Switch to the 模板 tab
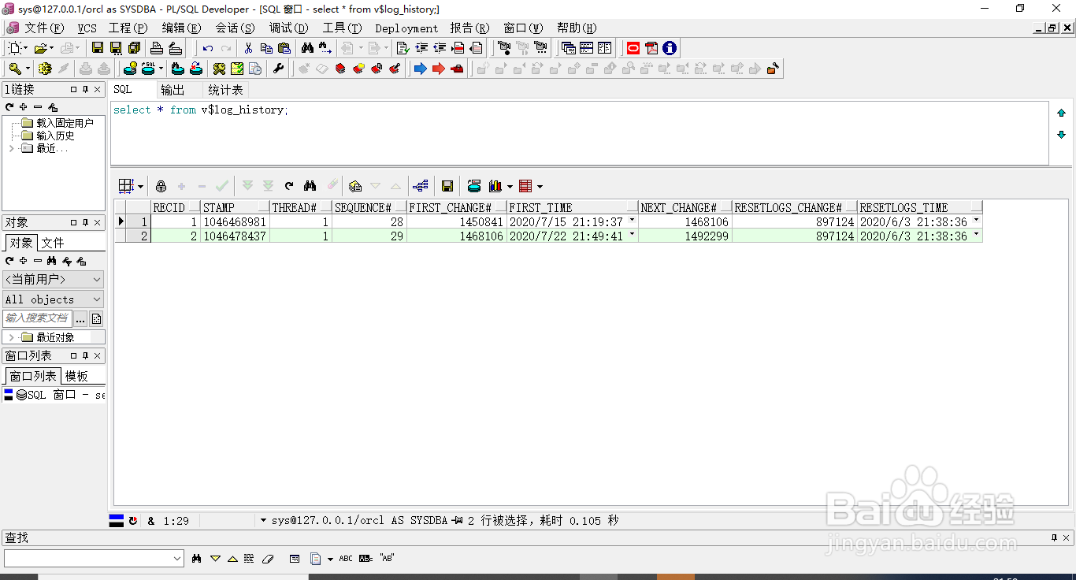This screenshot has width=1076, height=580. [76, 376]
